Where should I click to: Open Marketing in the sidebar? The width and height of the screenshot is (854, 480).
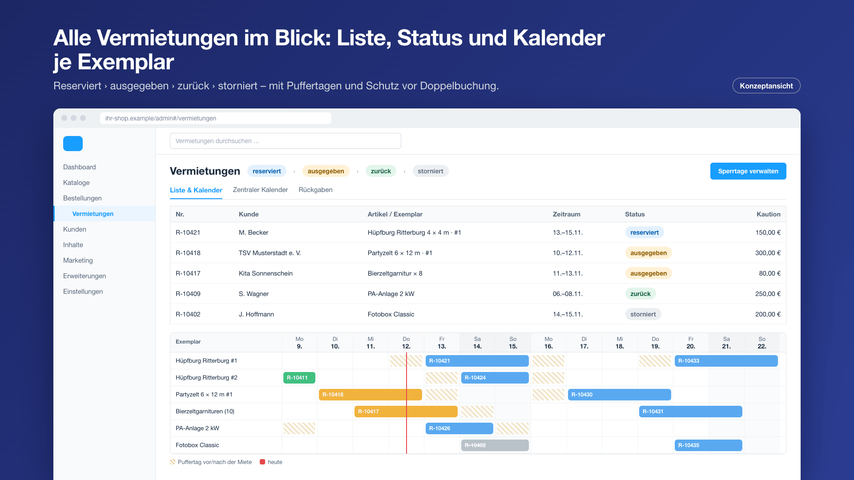[78, 260]
